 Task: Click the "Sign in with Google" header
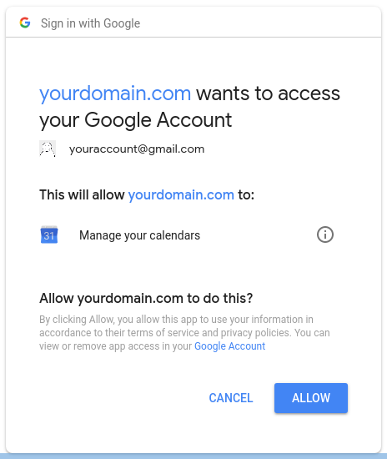(90, 23)
